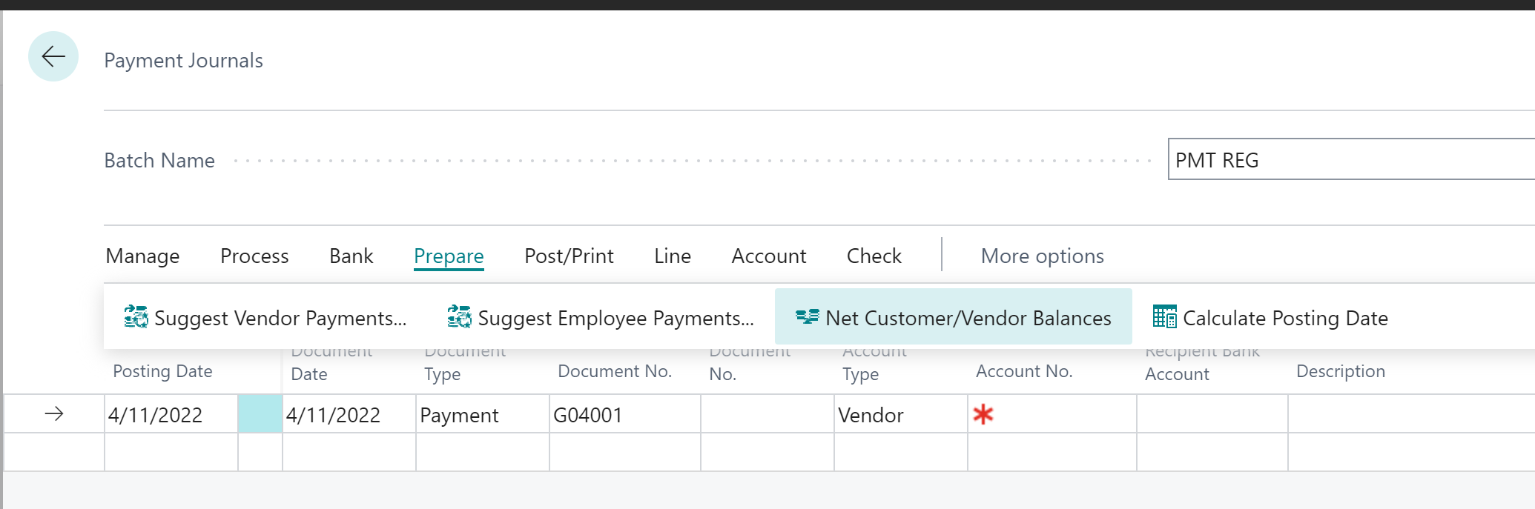Run Net Customer/Vendor Balances action
Viewport: 1535px width, 509px height.
954,317
